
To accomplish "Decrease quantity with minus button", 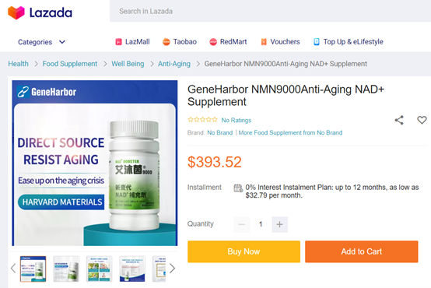I will coord(242,224).
